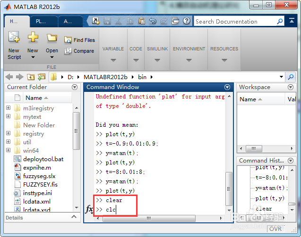The width and height of the screenshot is (301, 237).
Task: Click Compare in the toolstrip
Action: tap(79, 51)
